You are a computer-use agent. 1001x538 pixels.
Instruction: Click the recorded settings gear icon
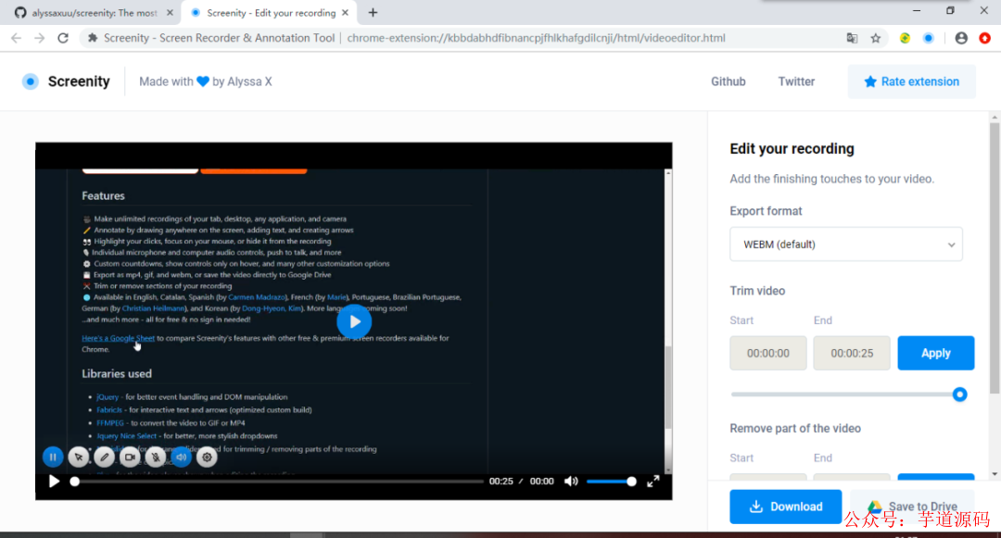coord(207,457)
